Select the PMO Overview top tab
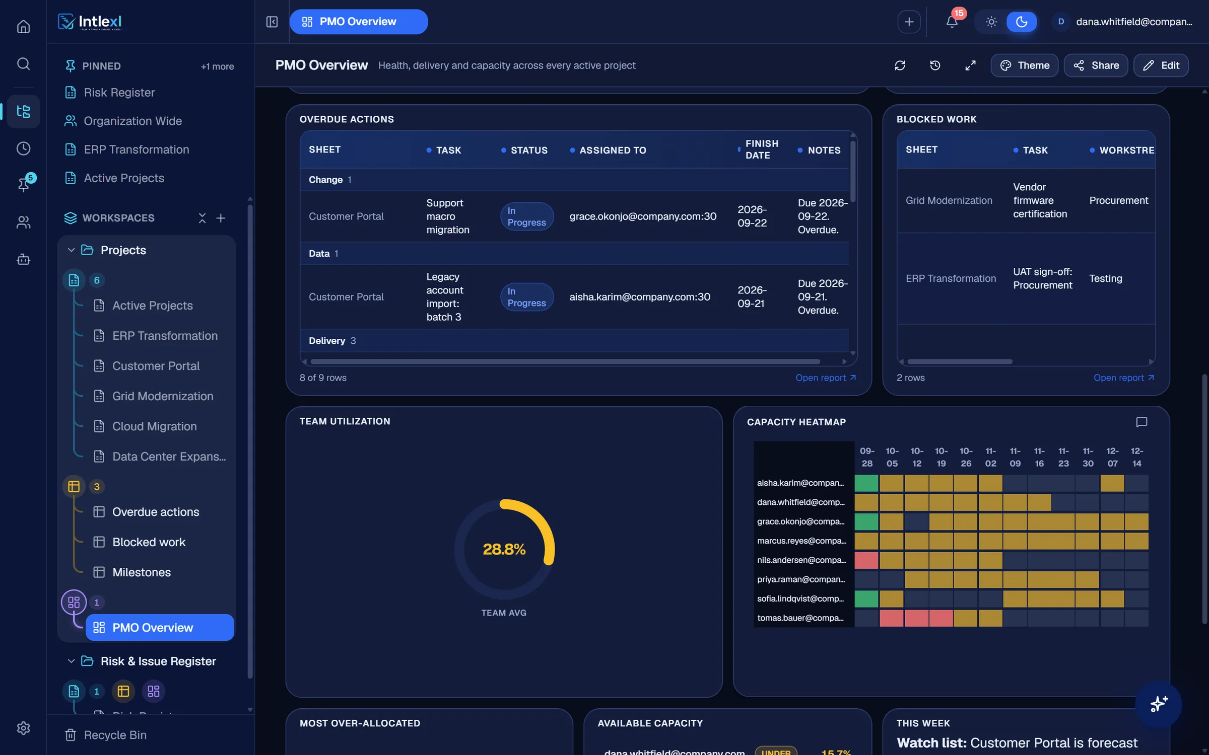This screenshot has height=755, width=1209. pyautogui.click(x=358, y=22)
